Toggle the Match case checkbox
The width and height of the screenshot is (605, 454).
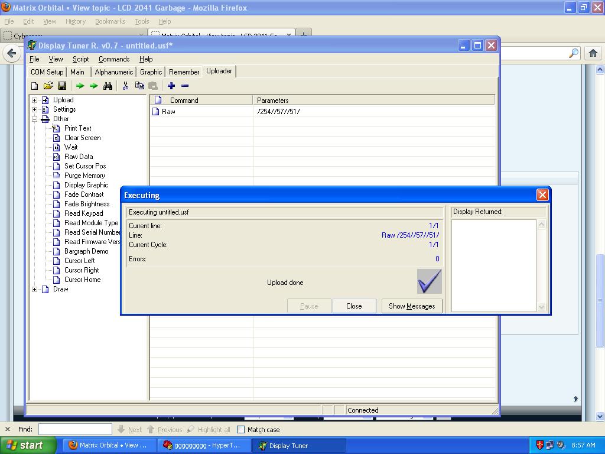[x=241, y=429]
